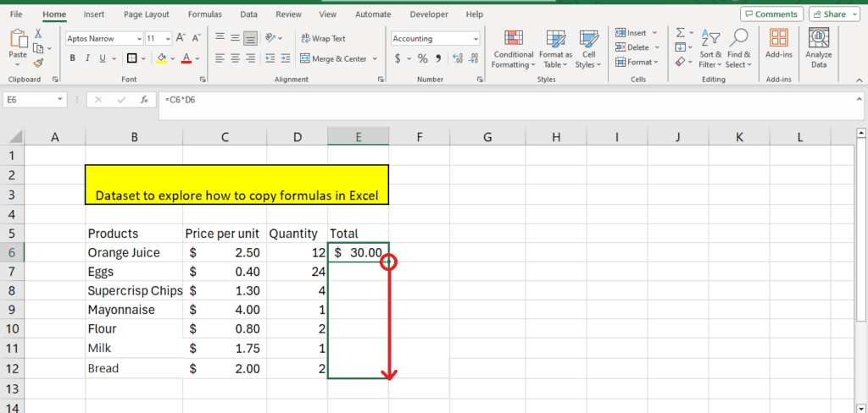
Task: Click the Cut scissors icon
Action: [x=38, y=34]
